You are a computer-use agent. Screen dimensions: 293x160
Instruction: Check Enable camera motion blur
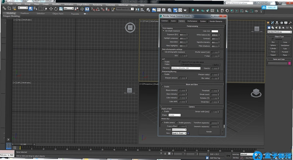coord(162,123)
